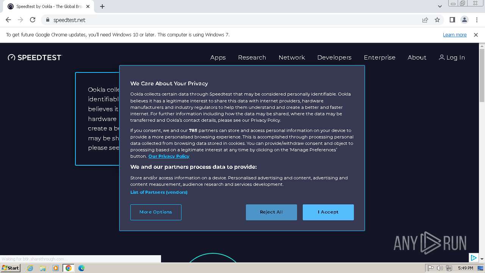Viewport: 485px width, 273px height.
Task: Open the Research menu
Action: click(252, 58)
